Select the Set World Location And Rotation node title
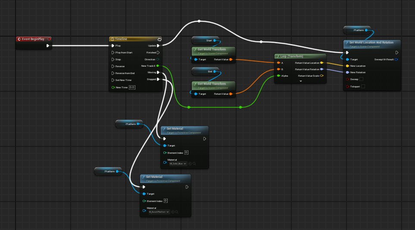Image resolution: width=415 pixels, height=230 pixels. point(371,42)
